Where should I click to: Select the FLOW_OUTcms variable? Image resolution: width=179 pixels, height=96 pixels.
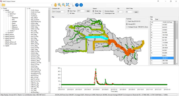[x=35, y=12]
